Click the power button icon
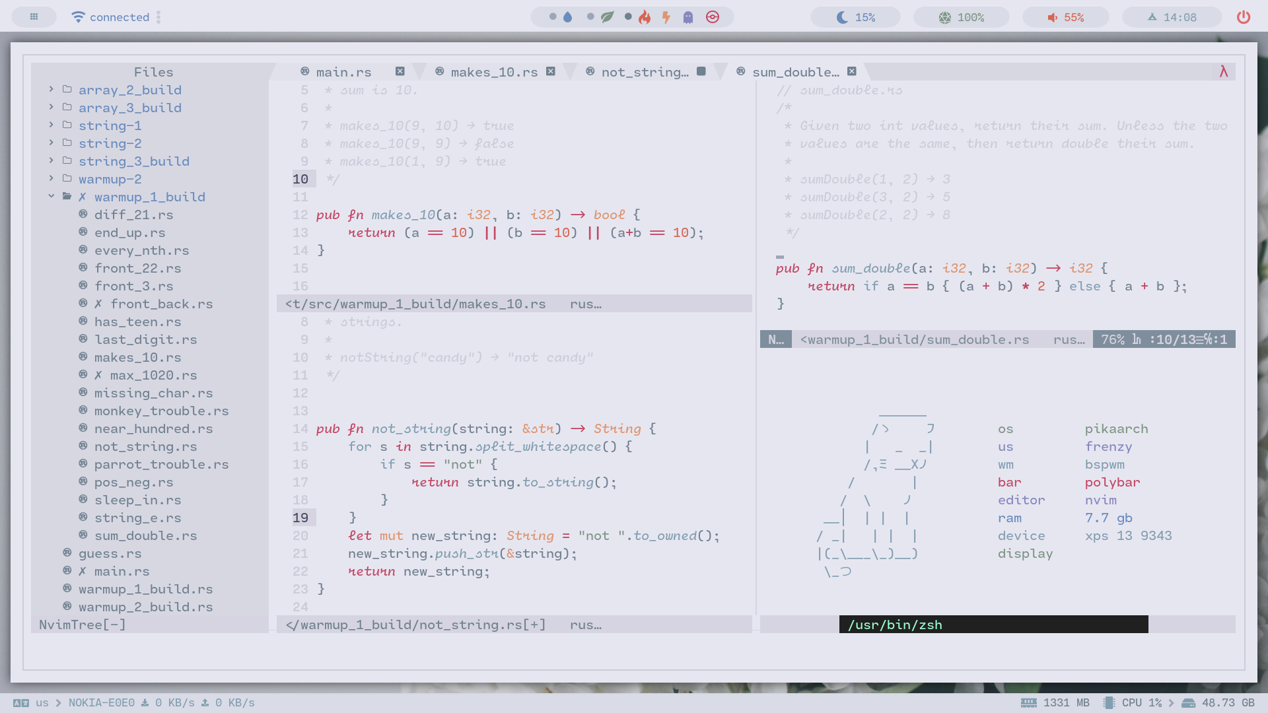Viewport: 1268px width, 713px height. pyautogui.click(x=1243, y=17)
